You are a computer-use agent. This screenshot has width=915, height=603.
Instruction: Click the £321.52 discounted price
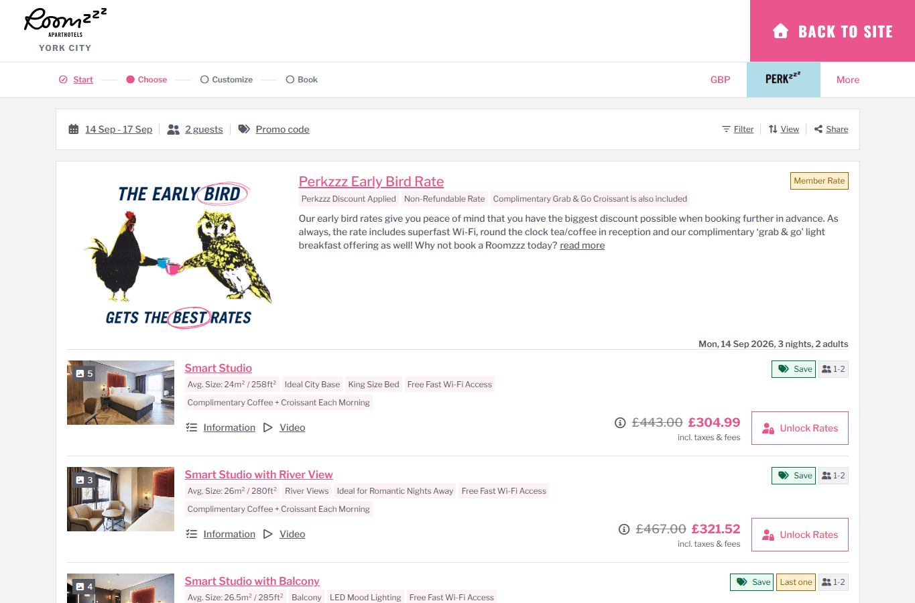(716, 529)
